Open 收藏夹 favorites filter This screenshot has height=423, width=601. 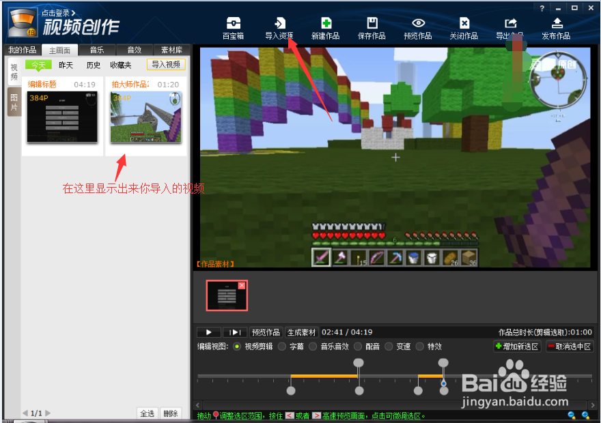click(121, 65)
